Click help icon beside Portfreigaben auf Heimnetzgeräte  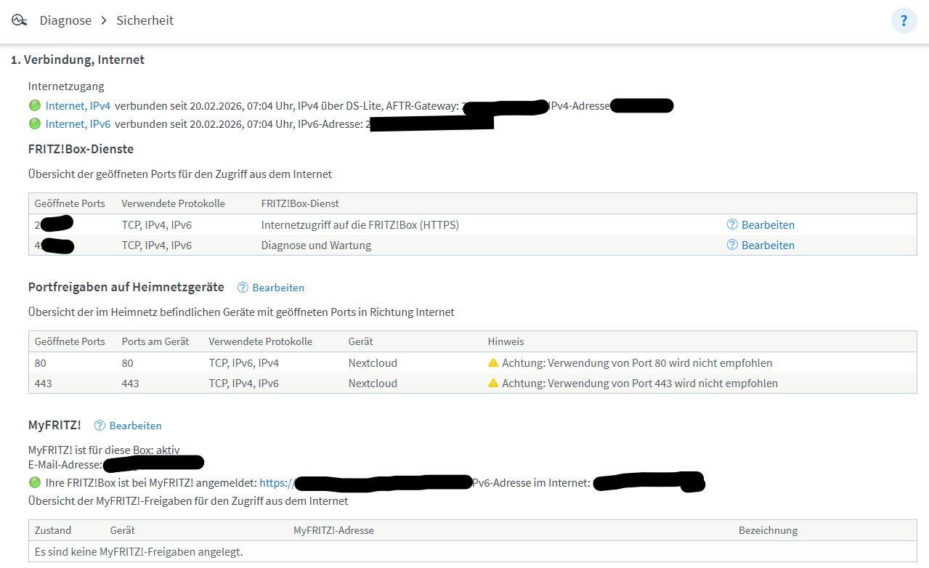click(243, 288)
